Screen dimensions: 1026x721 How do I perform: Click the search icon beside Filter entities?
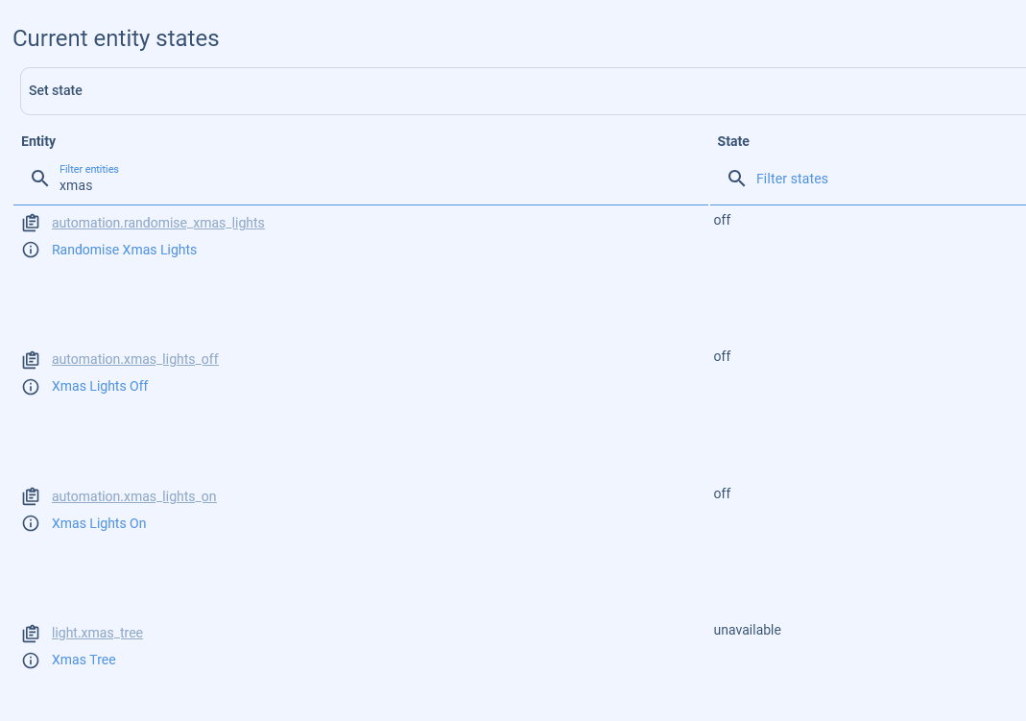(x=39, y=179)
